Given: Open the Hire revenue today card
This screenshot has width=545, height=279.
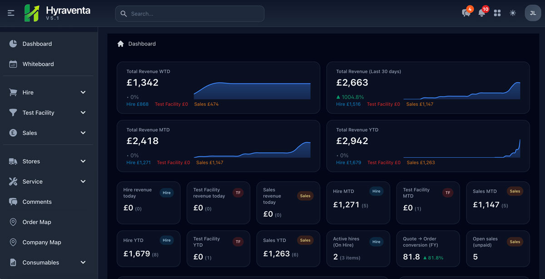Looking at the screenshot, I should 149,203.
